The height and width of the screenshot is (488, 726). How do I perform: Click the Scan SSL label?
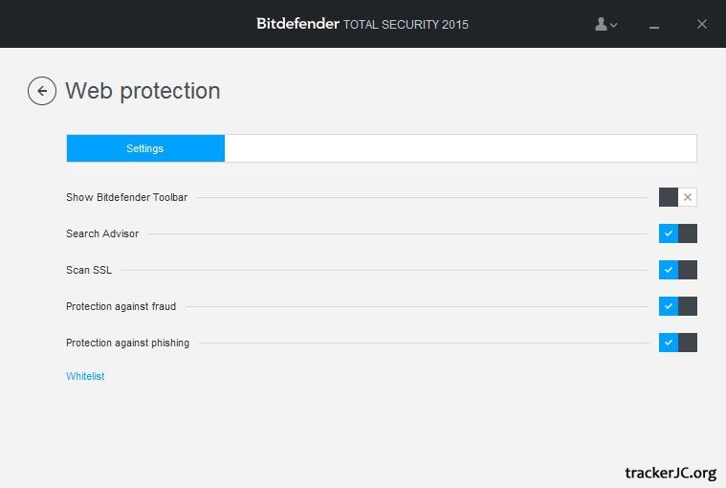(89, 270)
